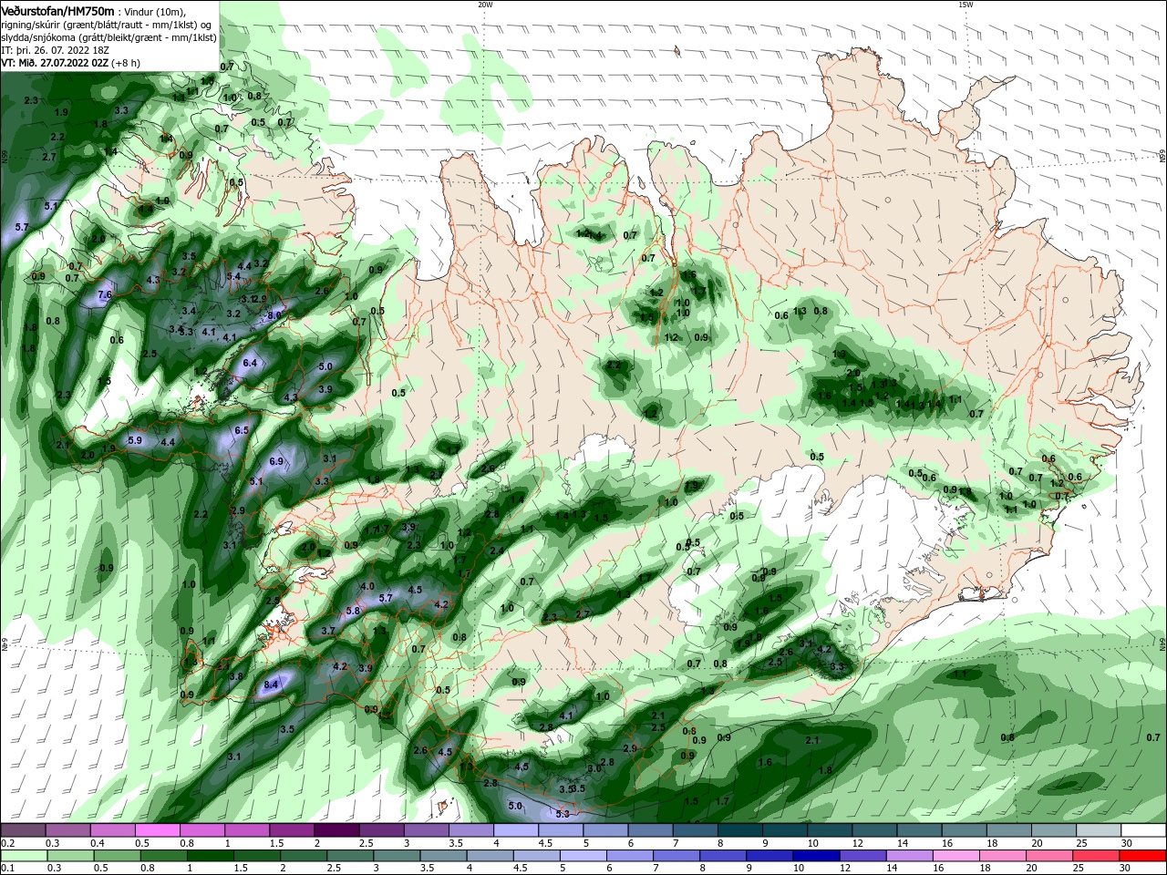The height and width of the screenshot is (875, 1167).
Task: Select the palest green lower swatch labeled 0.1
Action: point(25,856)
